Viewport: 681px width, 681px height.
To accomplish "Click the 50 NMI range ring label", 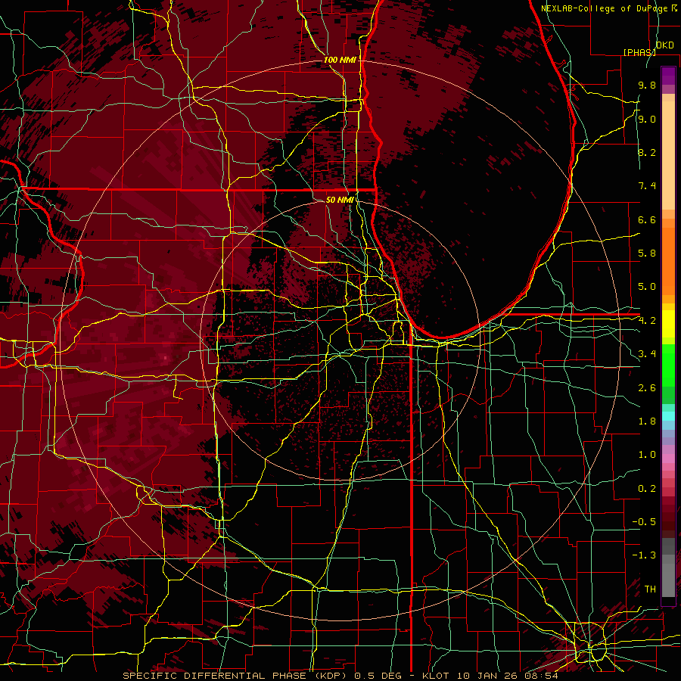I will coord(340,200).
